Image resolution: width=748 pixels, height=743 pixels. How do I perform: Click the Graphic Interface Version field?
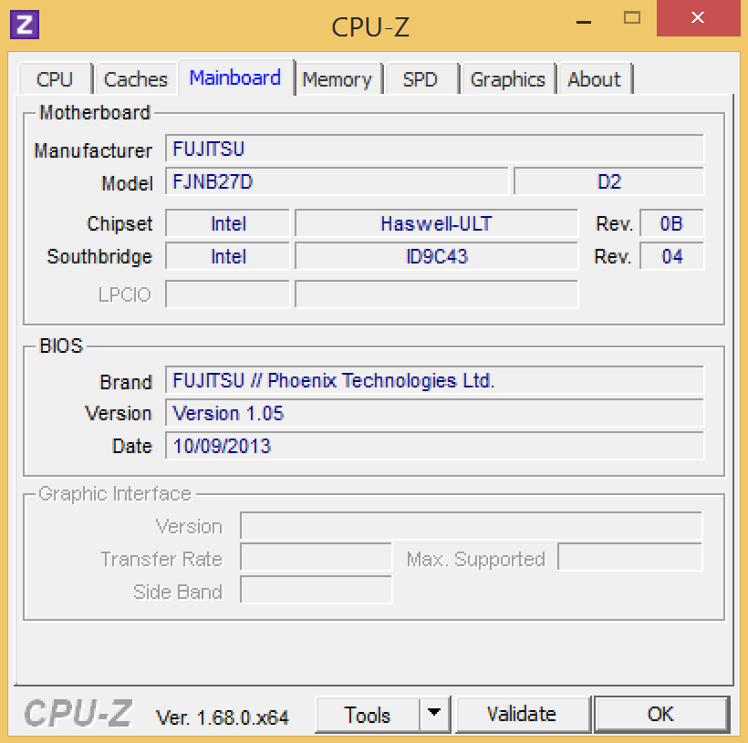coord(471,526)
